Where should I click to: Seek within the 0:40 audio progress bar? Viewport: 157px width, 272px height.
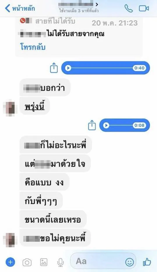(102, 68)
